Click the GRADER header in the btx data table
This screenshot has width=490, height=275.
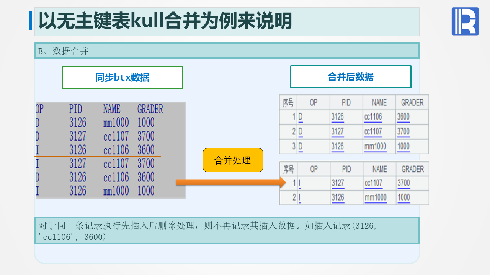150,109
